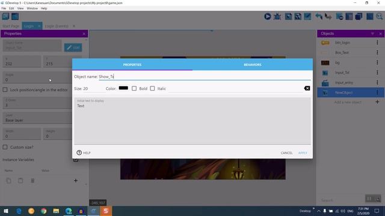The height and width of the screenshot is (216, 385).
Task: Click the Object name field
Action: pos(205,77)
